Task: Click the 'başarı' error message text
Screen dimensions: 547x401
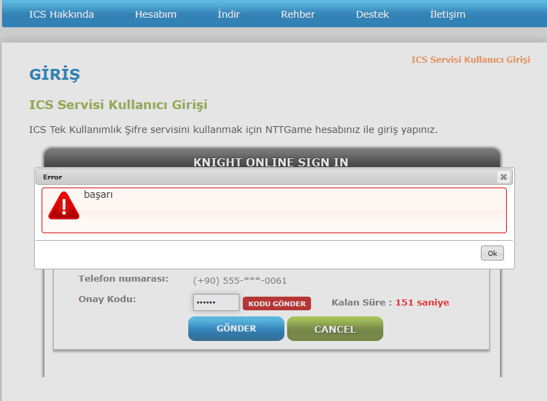Action: (98, 194)
